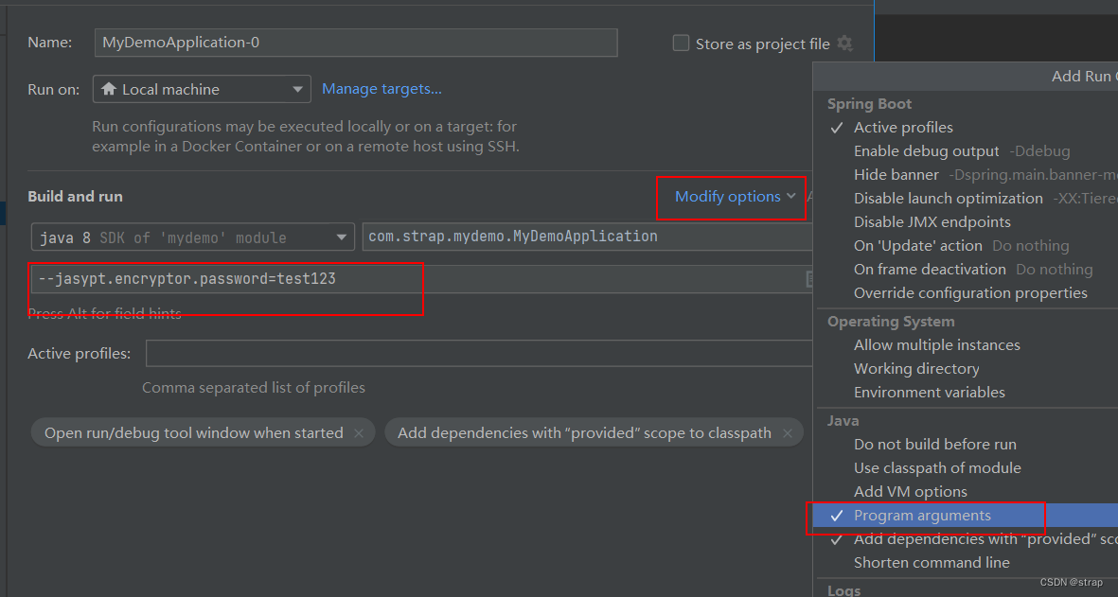Toggle the Program arguments menu entry
The height and width of the screenshot is (597, 1118).
tap(966, 515)
